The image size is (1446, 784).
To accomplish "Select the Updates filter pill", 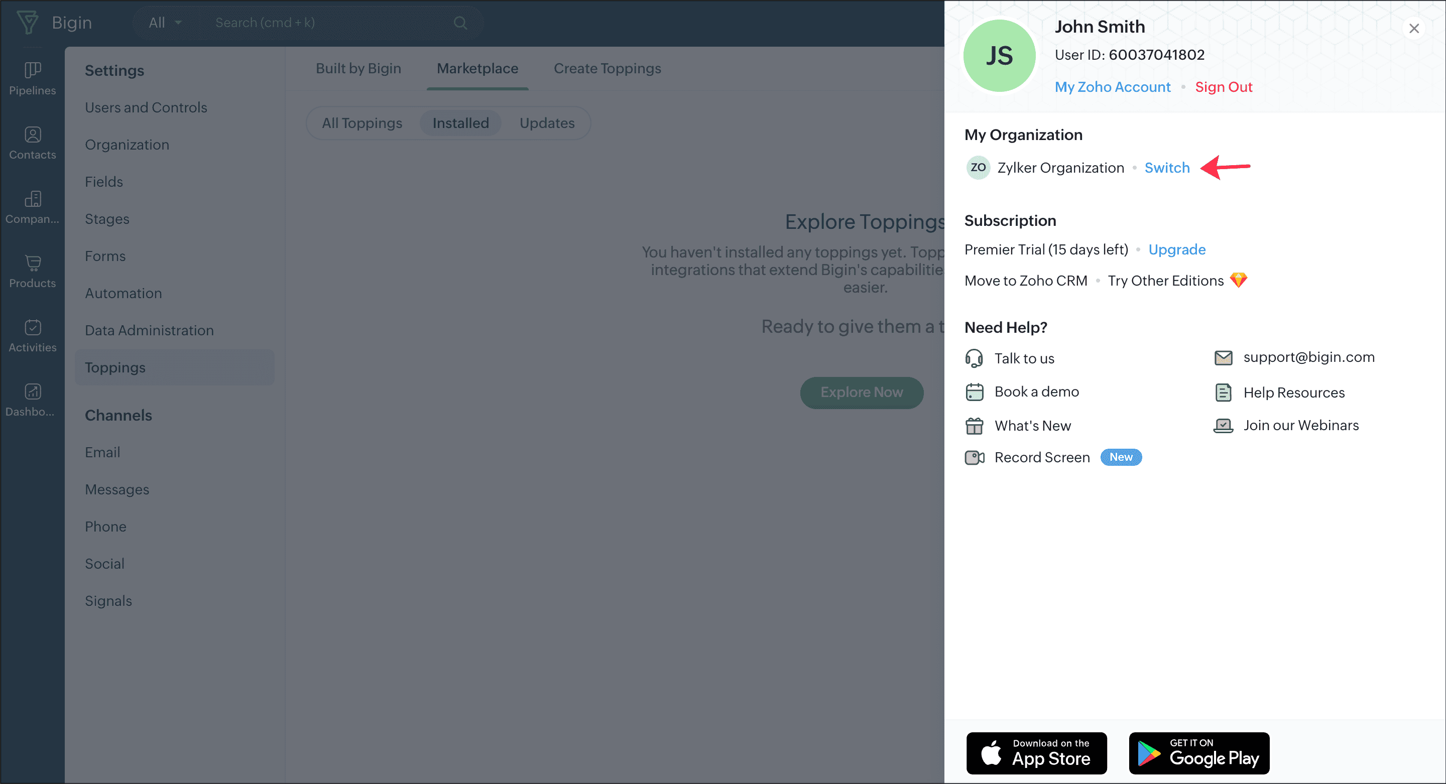I will pos(546,123).
